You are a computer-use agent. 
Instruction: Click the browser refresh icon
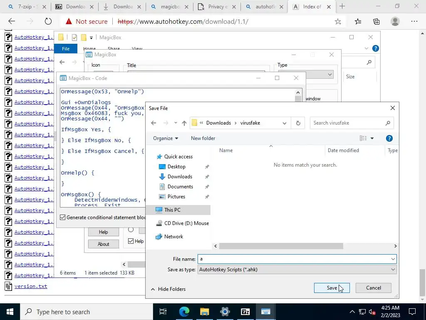(x=48, y=21)
